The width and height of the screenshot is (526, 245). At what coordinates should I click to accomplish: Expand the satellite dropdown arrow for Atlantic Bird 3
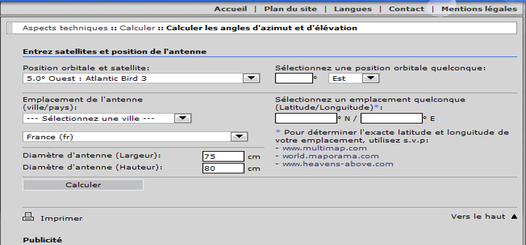click(251, 78)
